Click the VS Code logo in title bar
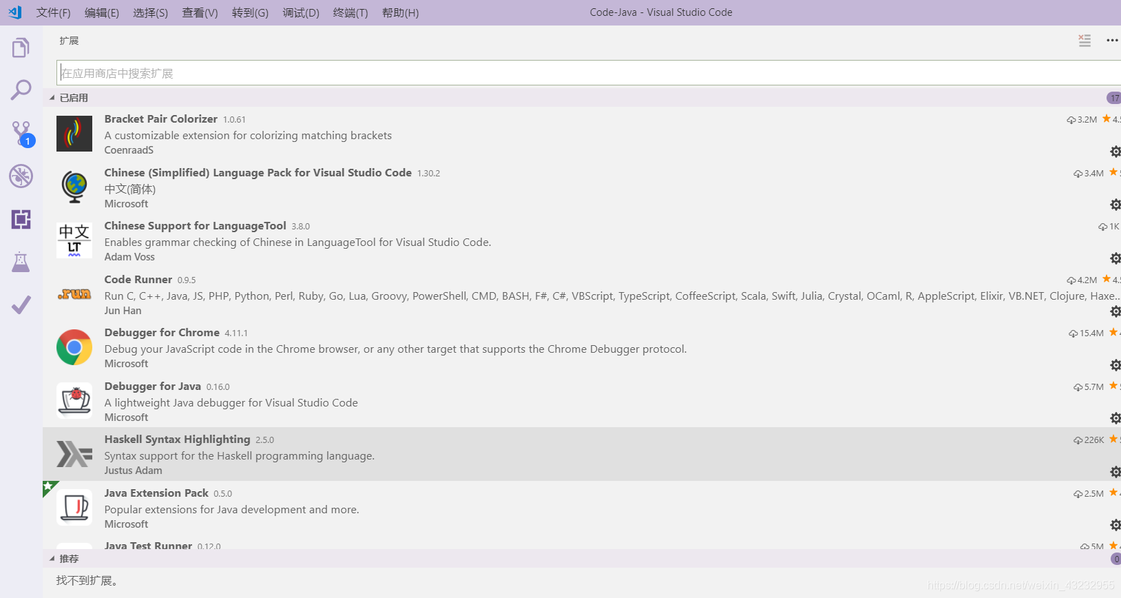Image resolution: width=1121 pixels, height=598 pixels. [x=15, y=12]
